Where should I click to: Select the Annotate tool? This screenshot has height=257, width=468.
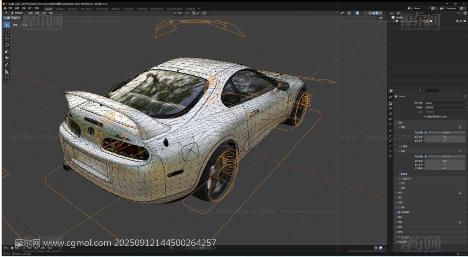(7, 65)
